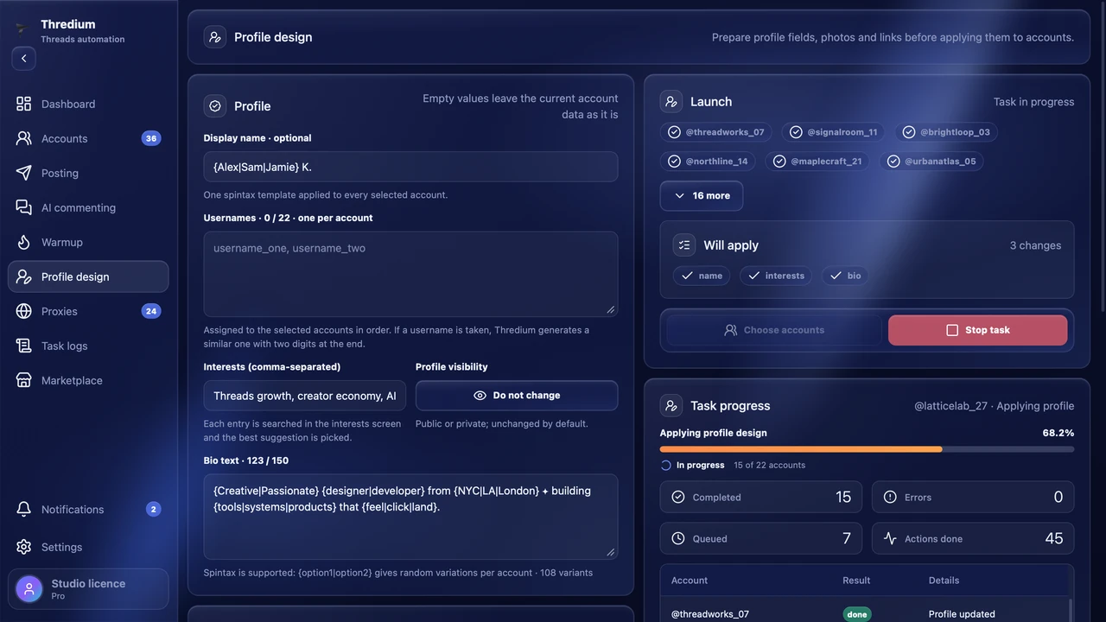The width and height of the screenshot is (1106, 622).
Task: Open the Task logs menu item
Action: click(88, 346)
